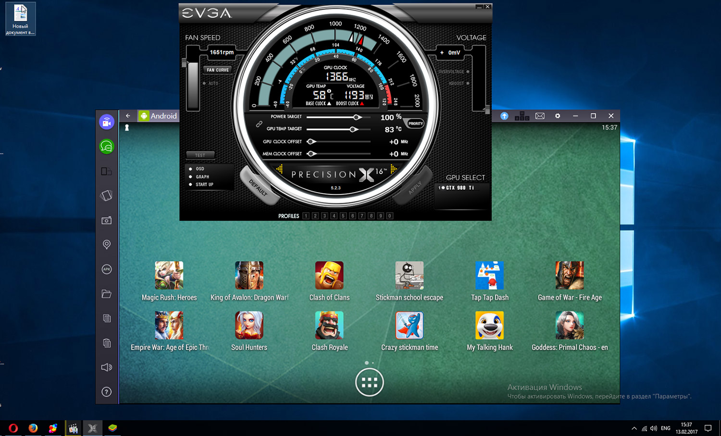Click the shake cards icon in BlueStacks sidebar
721x436 pixels.
107,195
